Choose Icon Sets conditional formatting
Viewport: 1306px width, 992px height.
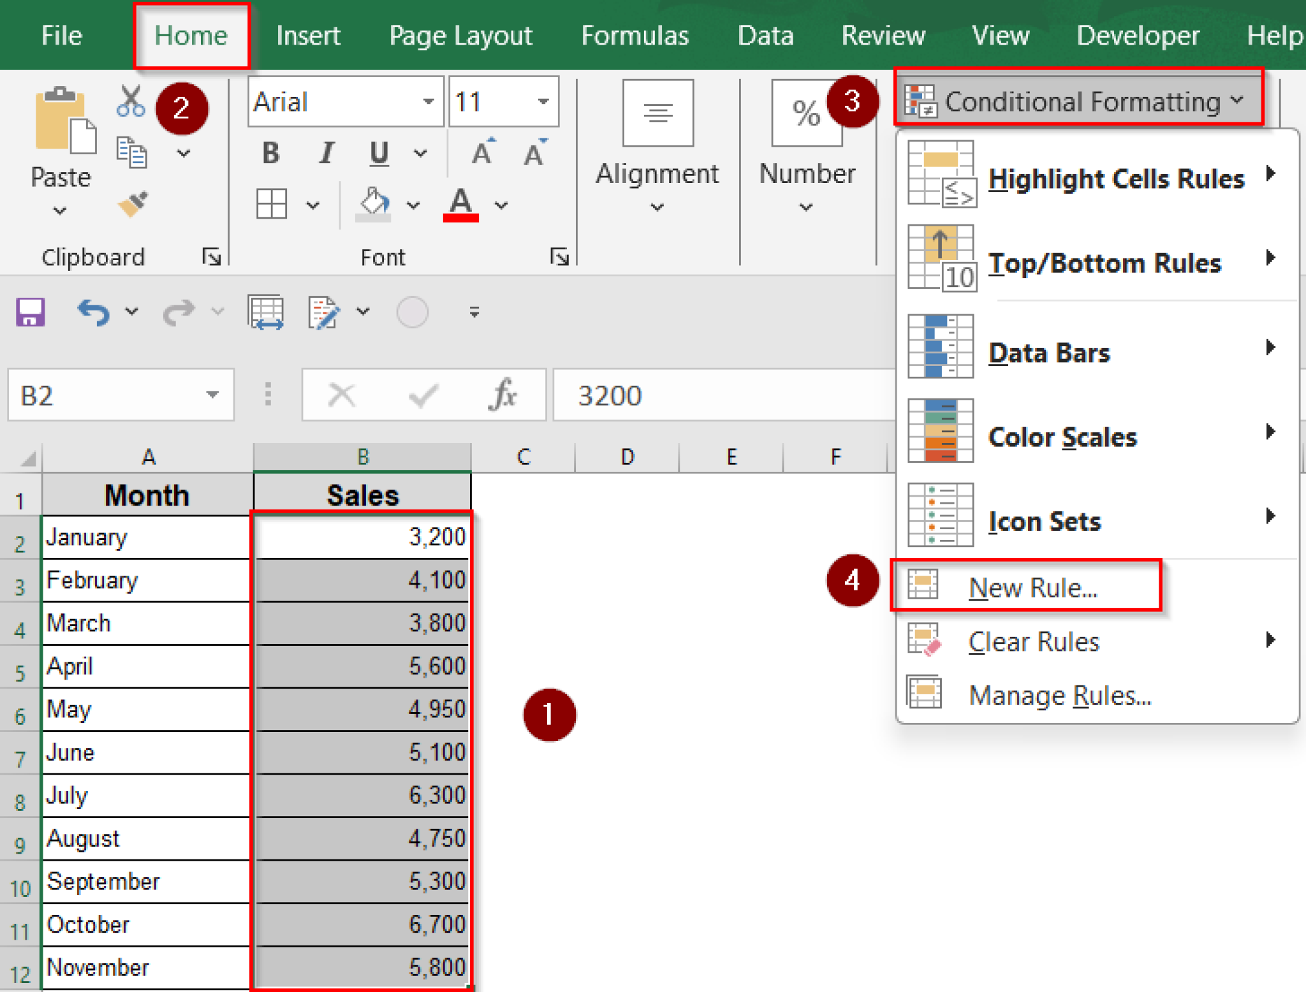tap(1044, 521)
